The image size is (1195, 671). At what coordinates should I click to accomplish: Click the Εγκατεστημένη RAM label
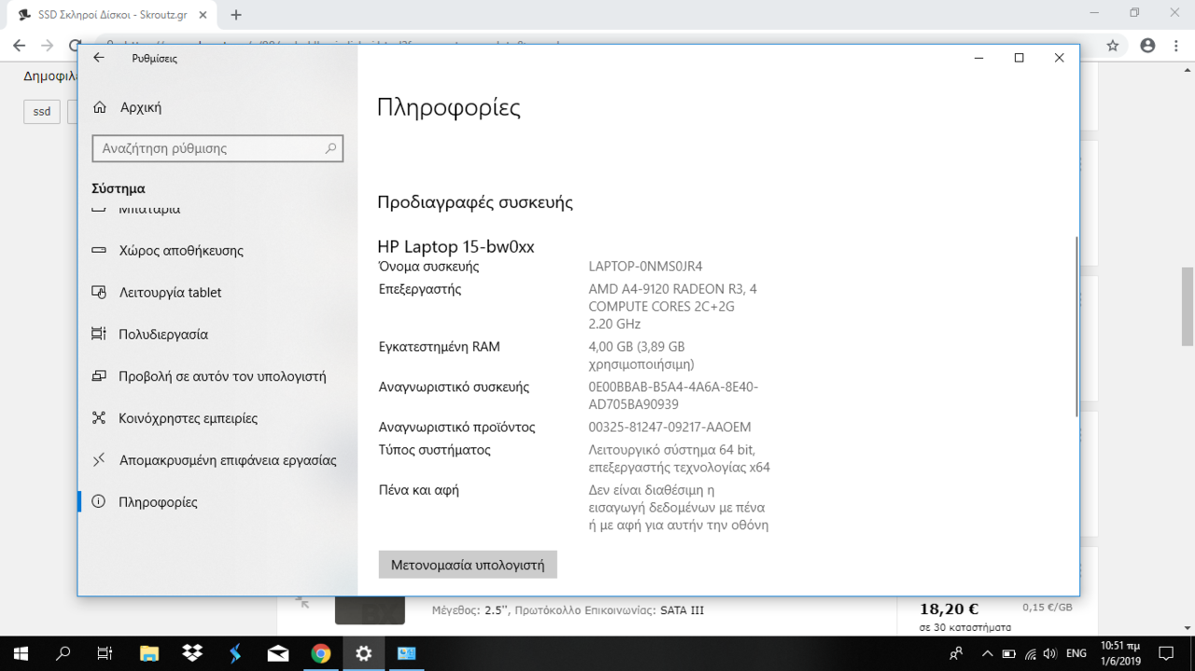pyautogui.click(x=439, y=347)
